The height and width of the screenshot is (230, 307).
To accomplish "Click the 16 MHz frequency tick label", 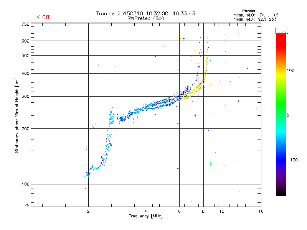I will [x=261, y=211].
